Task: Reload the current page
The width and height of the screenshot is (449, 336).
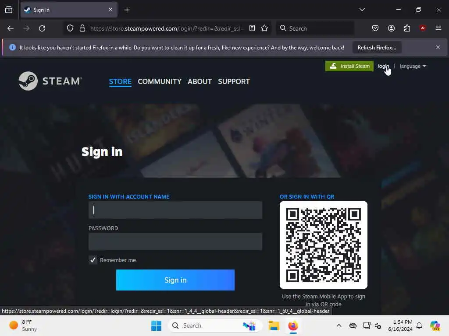Action: tap(42, 28)
